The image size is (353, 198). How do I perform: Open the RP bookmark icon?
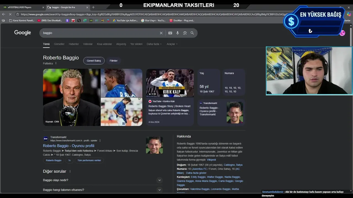pyautogui.click(x=97, y=20)
